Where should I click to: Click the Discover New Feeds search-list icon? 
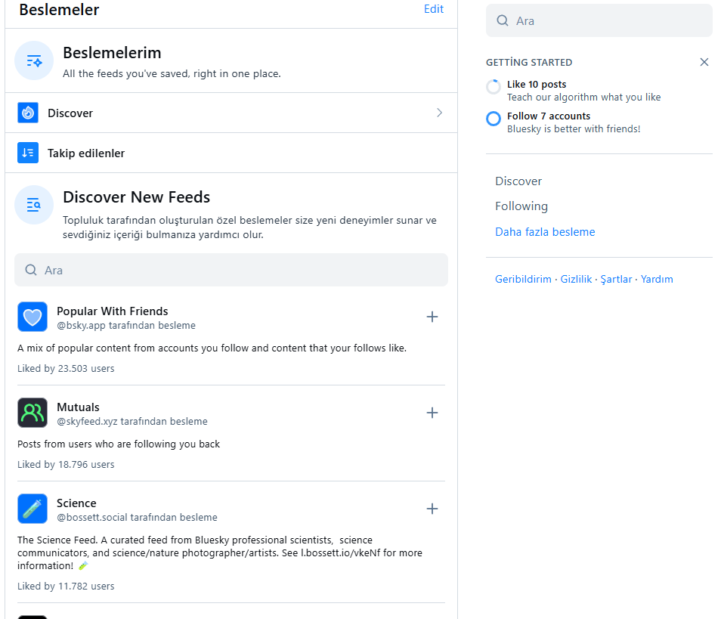tap(34, 205)
